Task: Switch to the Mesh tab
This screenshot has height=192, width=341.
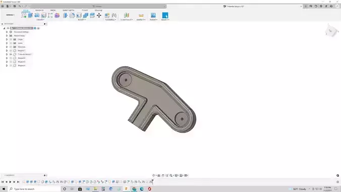Action: (53, 10)
